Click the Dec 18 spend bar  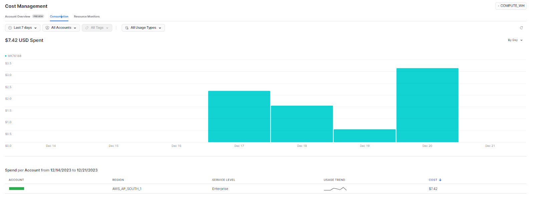click(x=302, y=124)
